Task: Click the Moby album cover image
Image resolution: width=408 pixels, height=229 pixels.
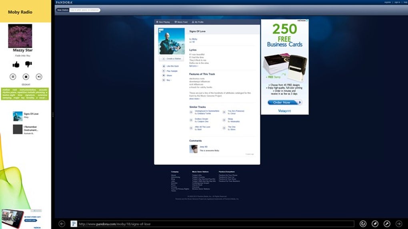Action: (x=172, y=41)
